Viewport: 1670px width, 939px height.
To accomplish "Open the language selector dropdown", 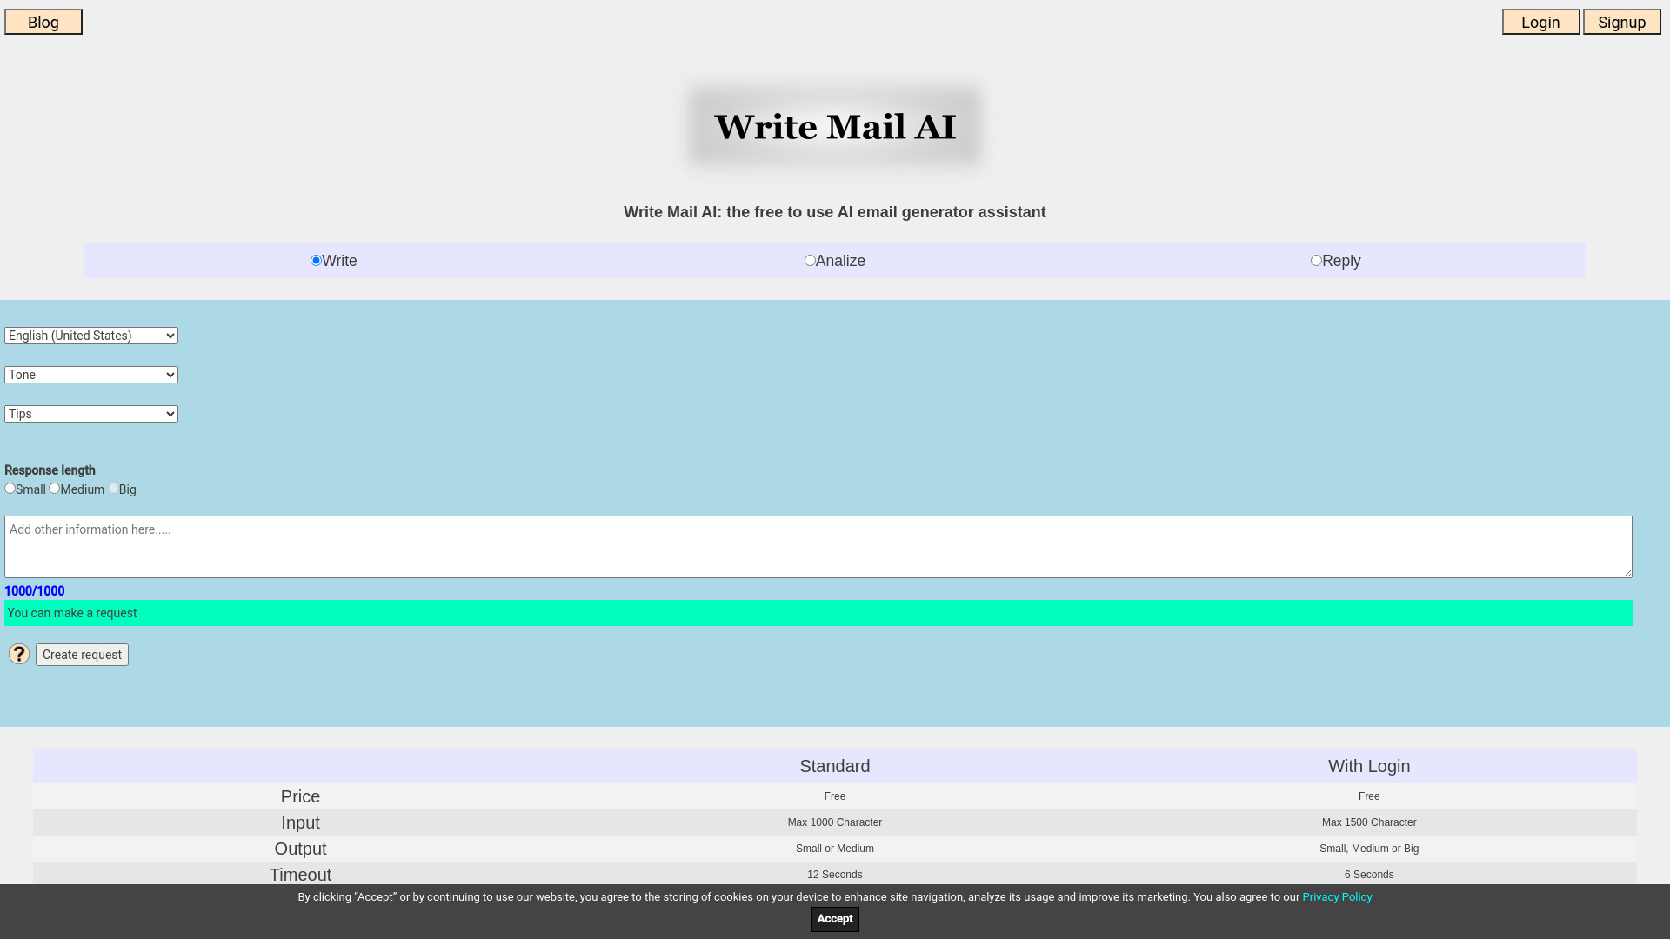I will (90, 334).
